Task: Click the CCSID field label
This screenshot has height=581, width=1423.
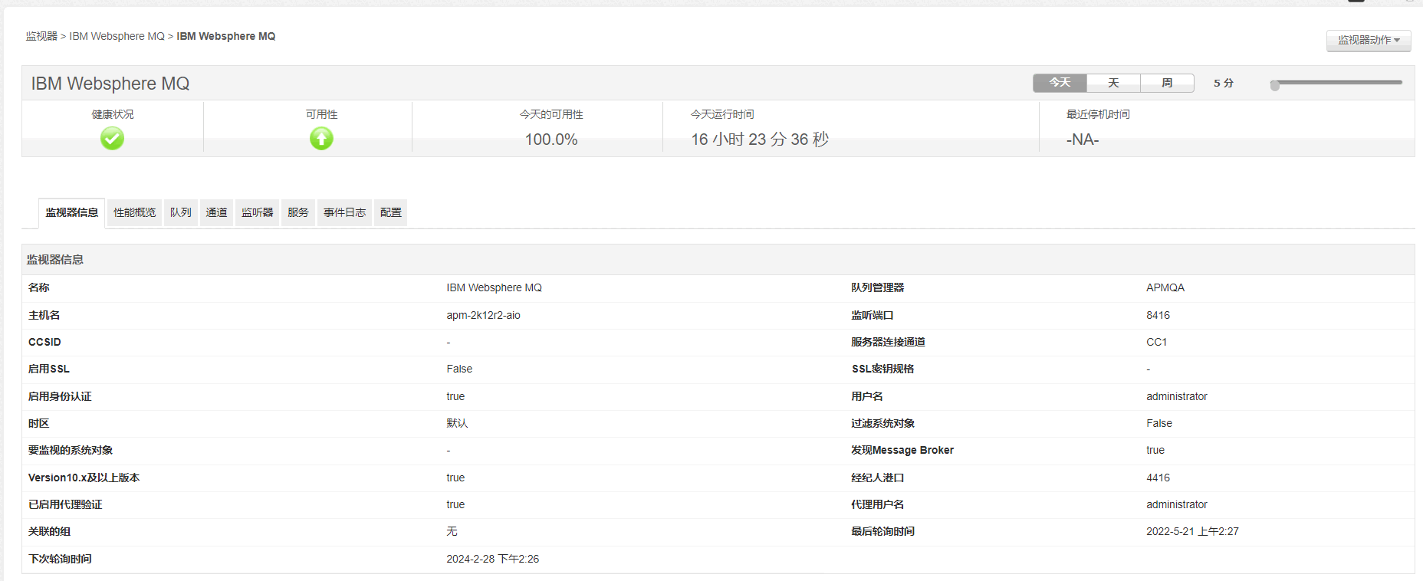Action: (x=44, y=342)
